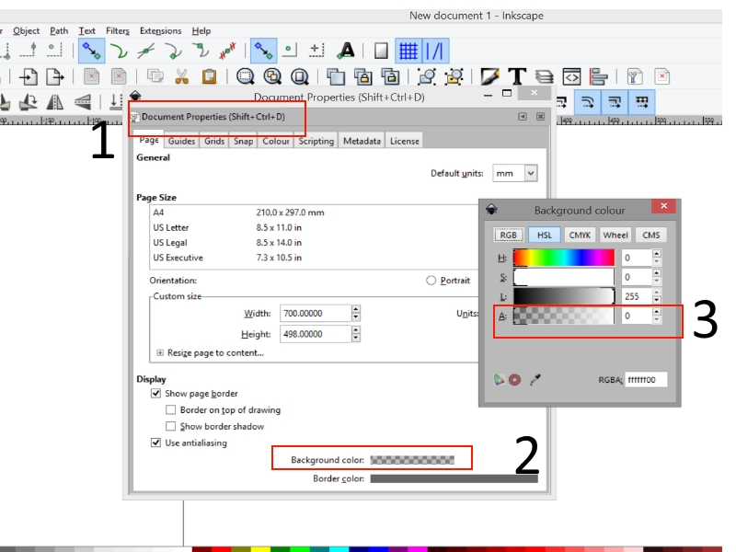This screenshot has width=736, height=552.
Task: Toggle the Show page border checkbox
Action: 155,394
